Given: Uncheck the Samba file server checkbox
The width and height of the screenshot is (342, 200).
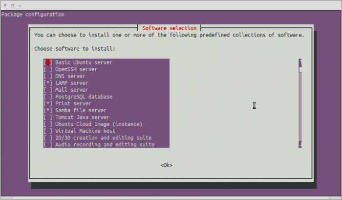Looking at the screenshot, I should click(x=48, y=110).
